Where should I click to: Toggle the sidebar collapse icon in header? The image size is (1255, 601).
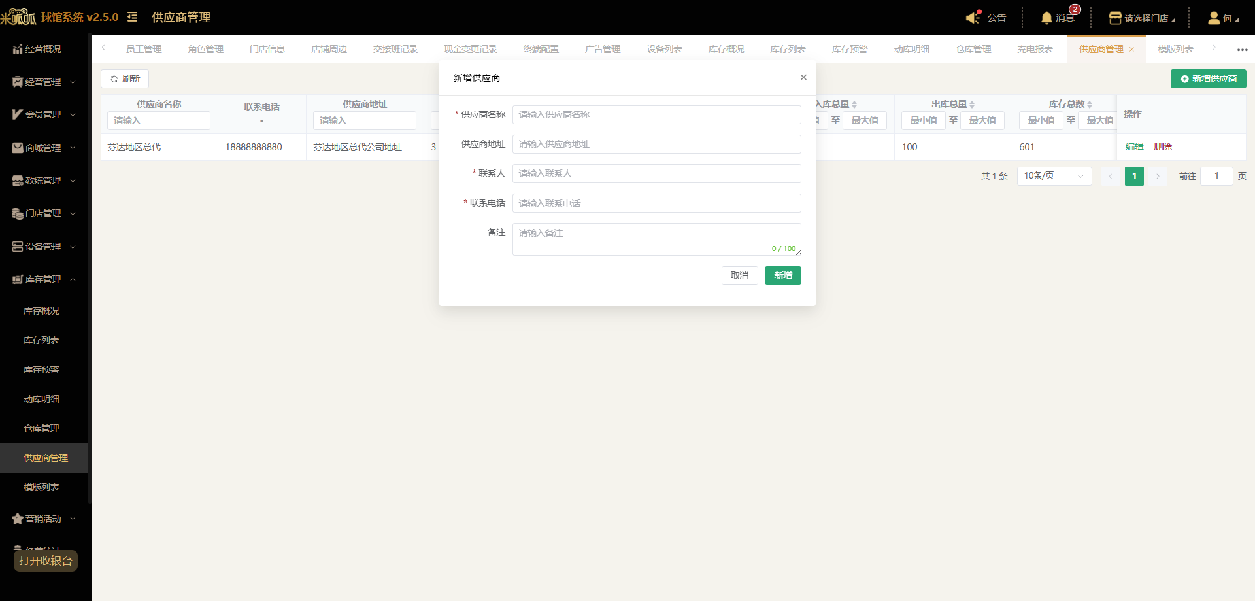point(132,17)
